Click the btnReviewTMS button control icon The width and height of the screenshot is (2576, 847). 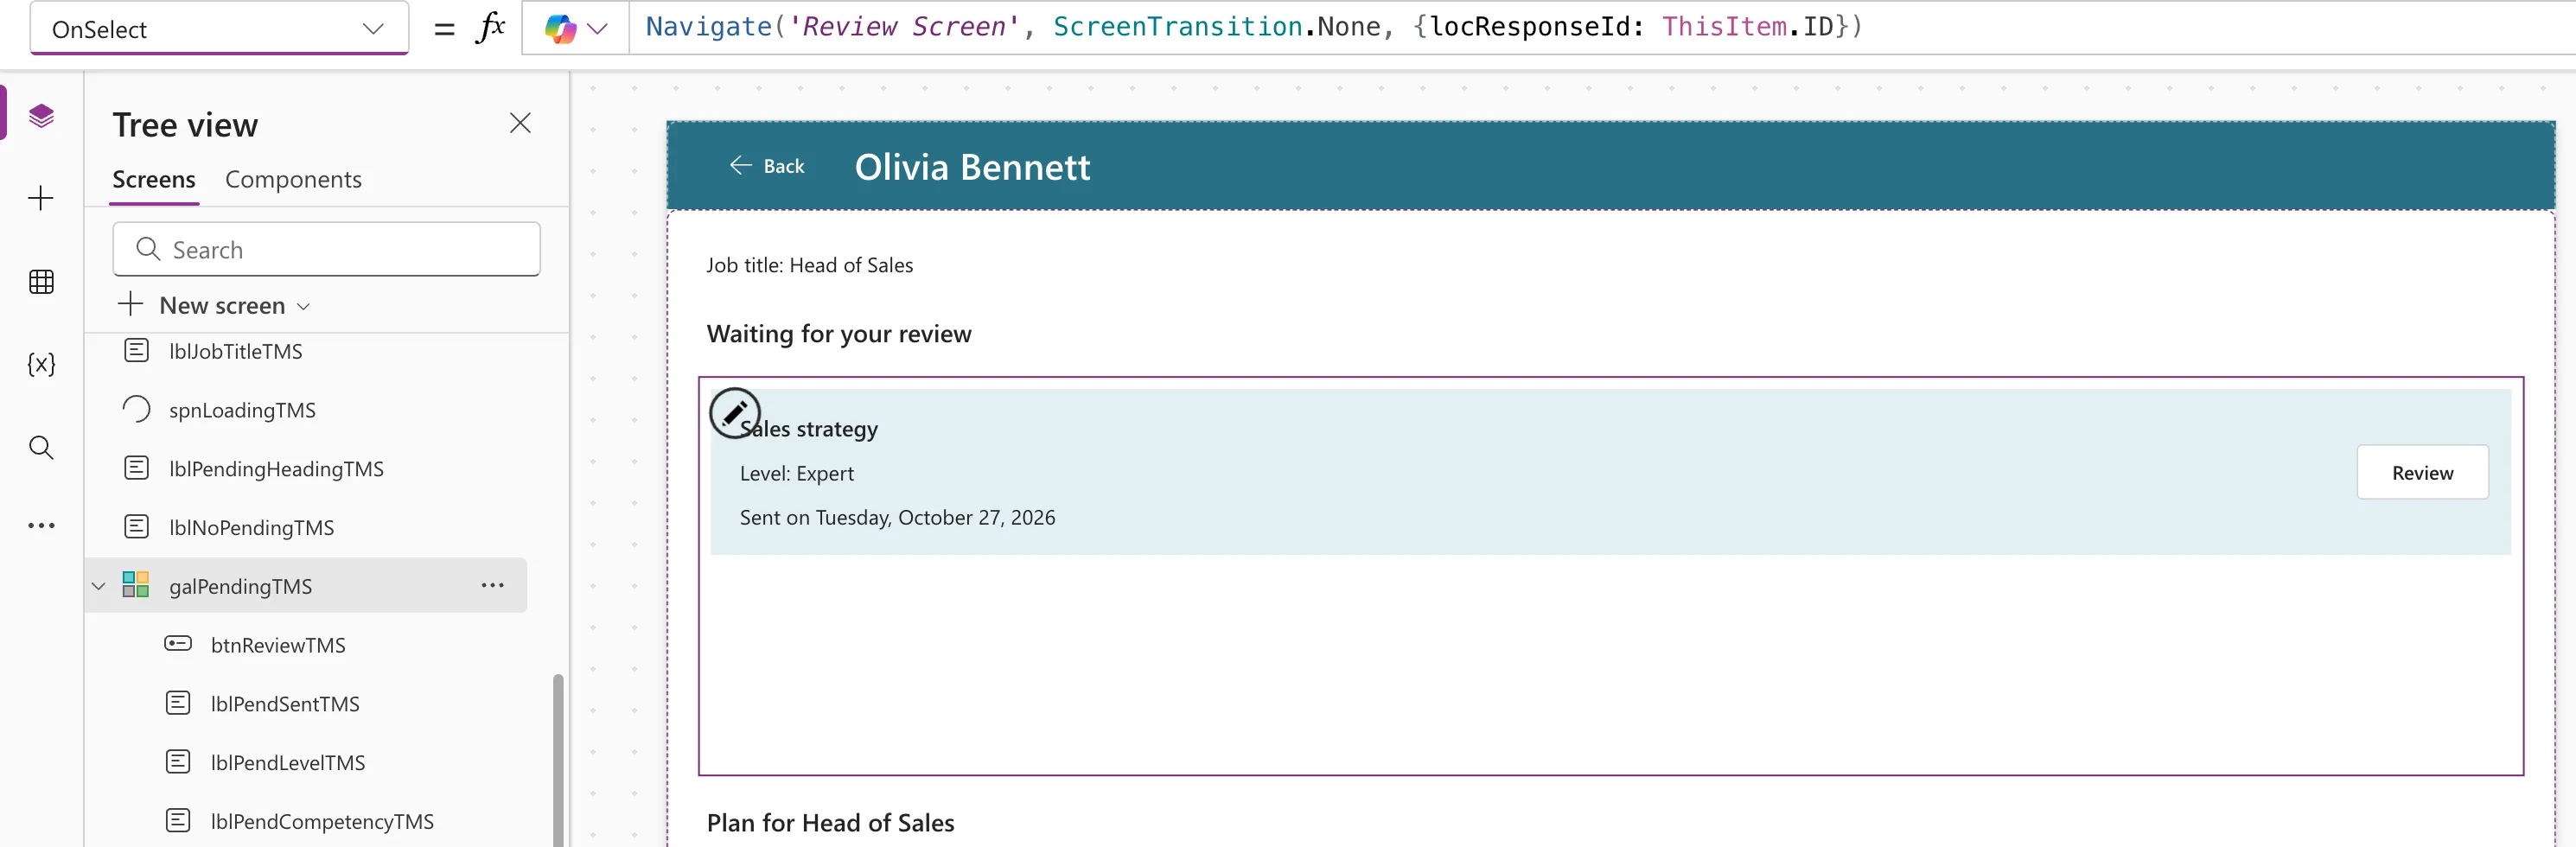point(178,644)
